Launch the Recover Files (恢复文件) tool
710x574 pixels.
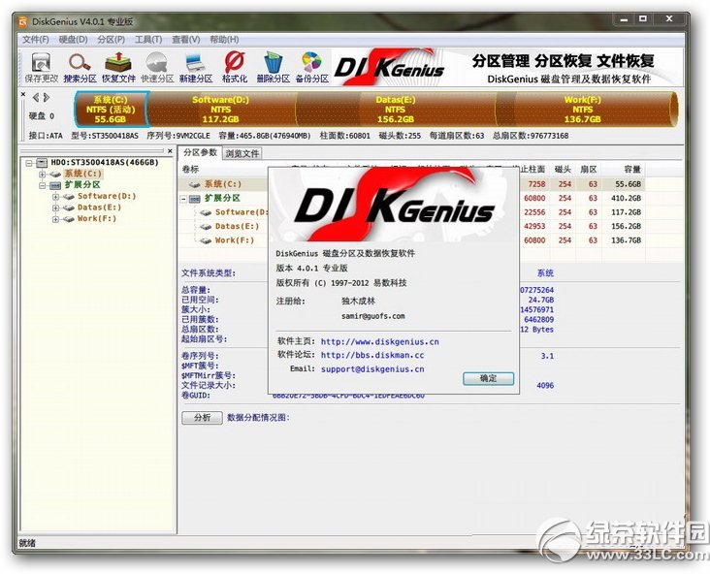(118, 67)
